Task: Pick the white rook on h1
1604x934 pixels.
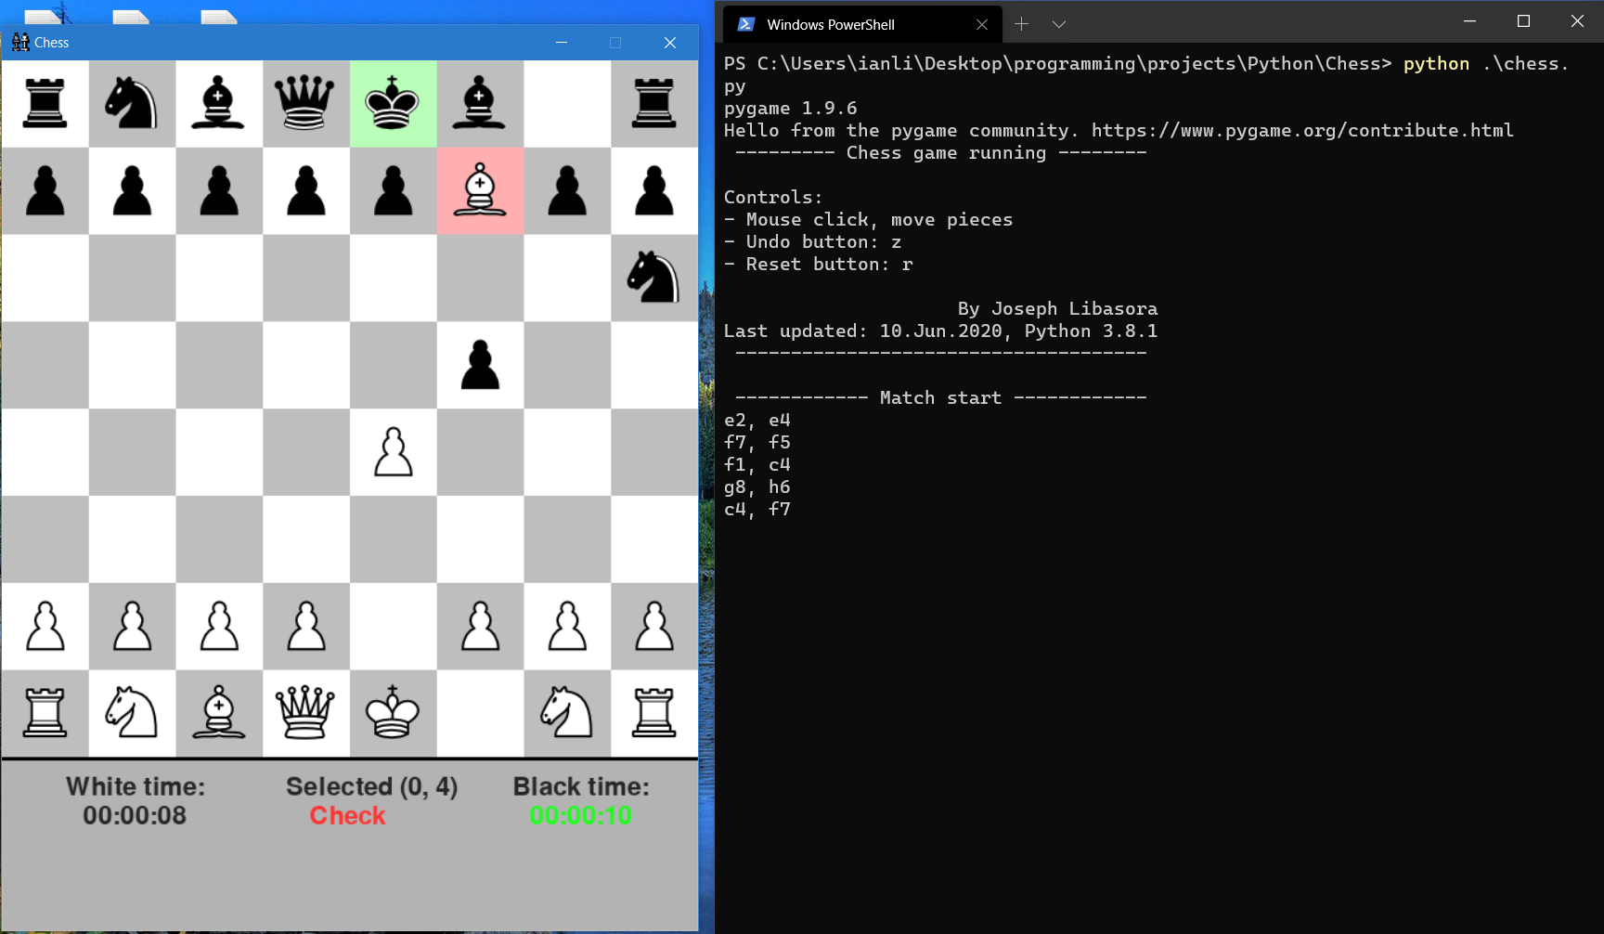Action: click(653, 713)
